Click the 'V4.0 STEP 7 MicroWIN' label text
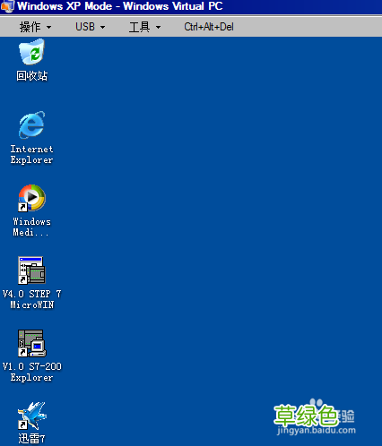 pos(31,299)
